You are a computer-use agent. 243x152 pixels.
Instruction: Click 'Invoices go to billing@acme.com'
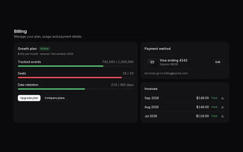click(166, 73)
